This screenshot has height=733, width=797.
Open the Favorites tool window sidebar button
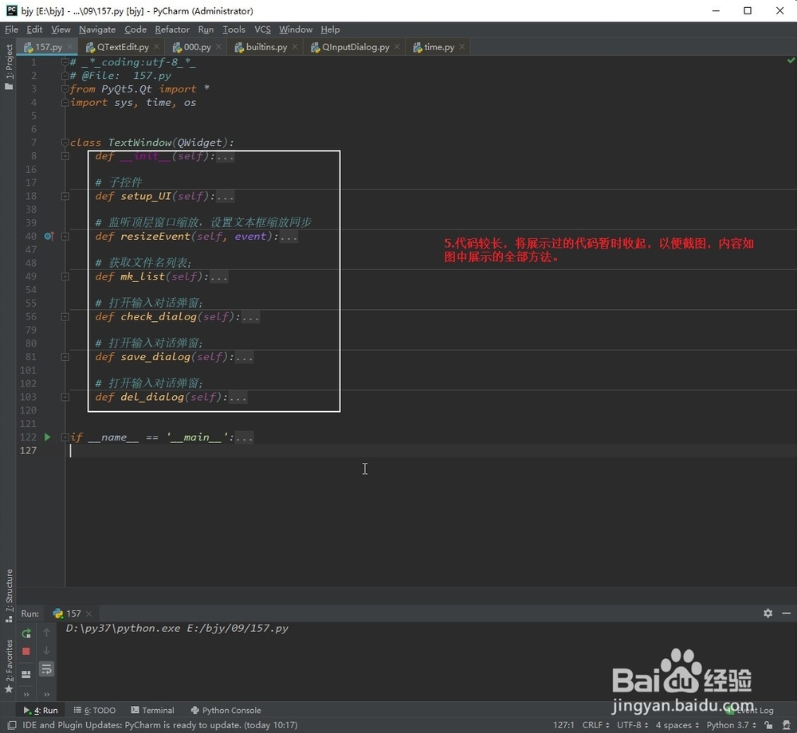pos(8,665)
